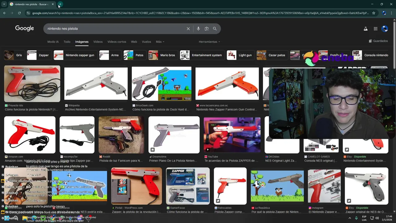Open BricoGeek Duck Hunt image
Screen dimensions: 396x223
(161, 84)
